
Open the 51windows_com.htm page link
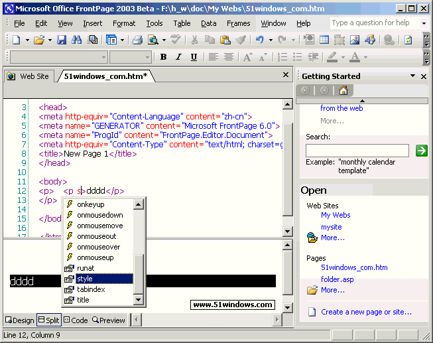pos(354,267)
